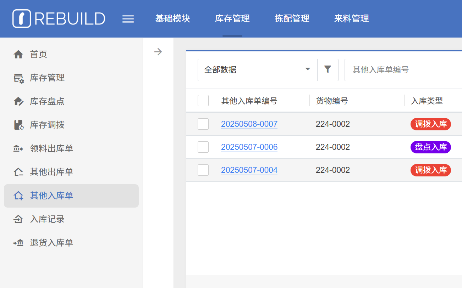The width and height of the screenshot is (462, 288).
Task: Click the 库存盘点 sidebar icon
Action: [18, 102]
